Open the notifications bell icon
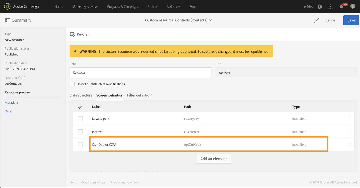Screen dimensions: 360x188 pyautogui.click(x=342, y=7)
